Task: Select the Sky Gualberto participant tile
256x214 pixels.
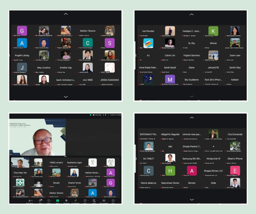Action: pyautogui.click(x=192, y=80)
